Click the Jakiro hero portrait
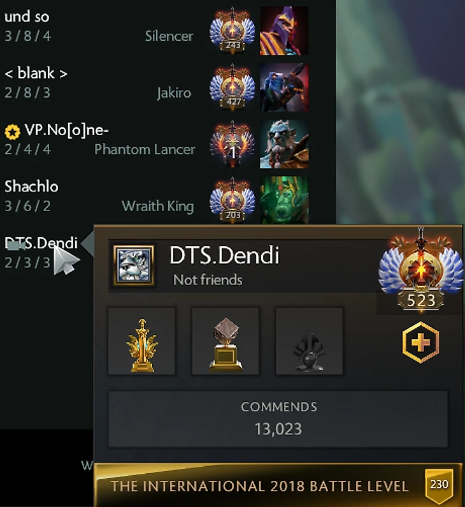This screenshot has width=465, height=507. coord(284,87)
